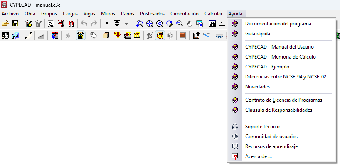Click the open file folder icon
Screen dimensions: 340x166
point(5,24)
